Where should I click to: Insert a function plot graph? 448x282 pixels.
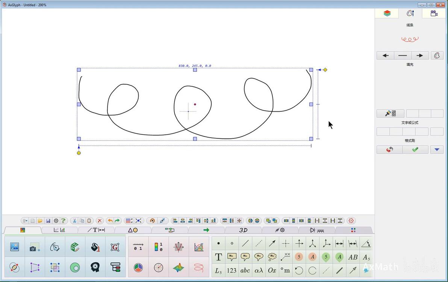[179, 247]
